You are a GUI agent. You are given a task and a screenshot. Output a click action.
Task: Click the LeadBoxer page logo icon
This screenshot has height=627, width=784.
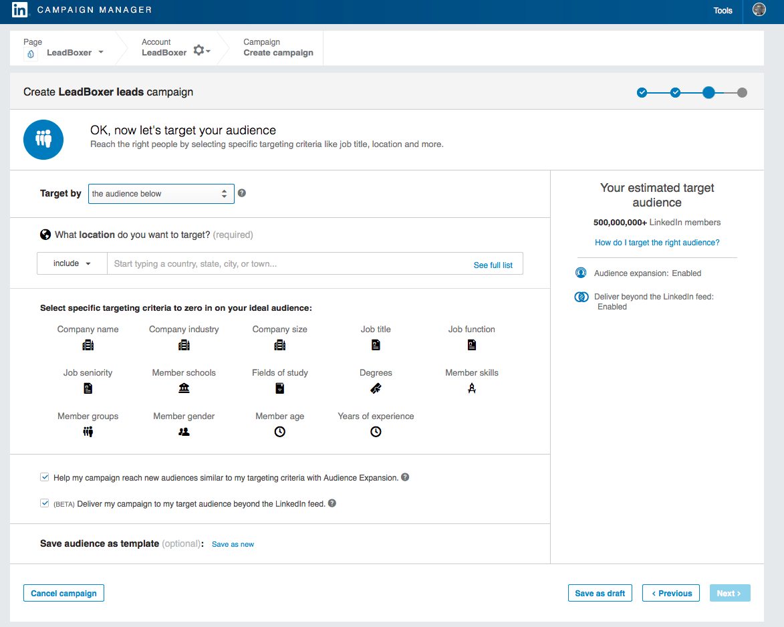pos(31,53)
